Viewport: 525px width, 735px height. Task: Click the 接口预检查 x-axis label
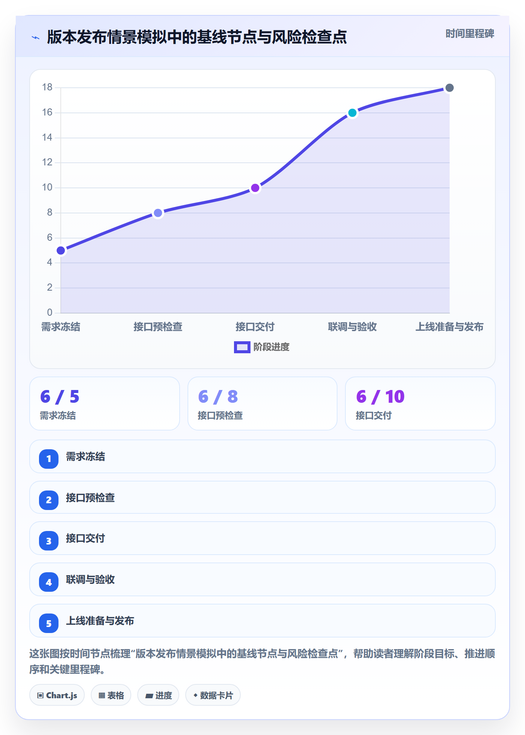pos(158,327)
